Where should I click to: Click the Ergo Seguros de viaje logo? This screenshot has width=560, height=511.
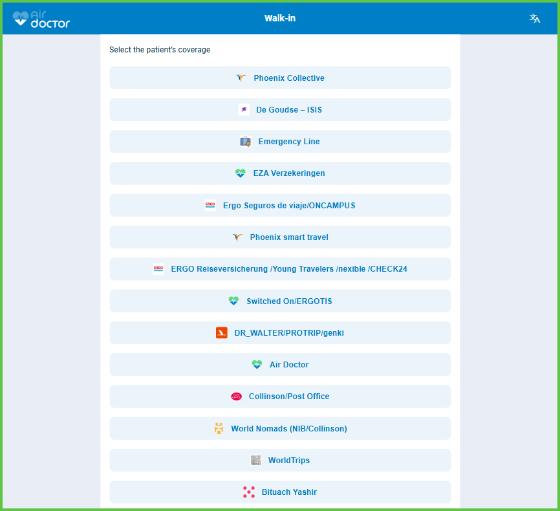210,206
